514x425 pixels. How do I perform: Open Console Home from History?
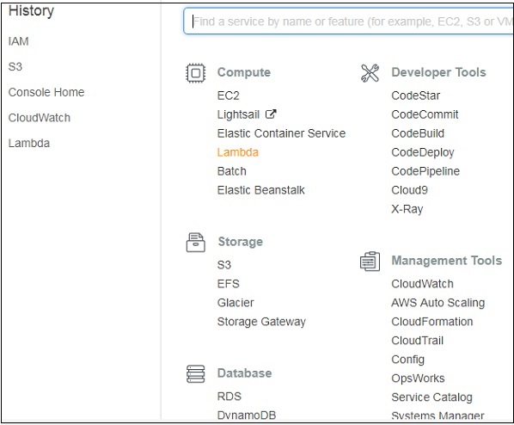coord(46,92)
